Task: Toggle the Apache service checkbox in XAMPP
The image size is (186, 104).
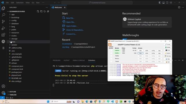Action: pyautogui.click(x=111, y=51)
